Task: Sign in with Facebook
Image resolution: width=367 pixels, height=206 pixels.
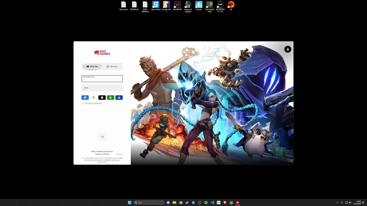Action: pyautogui.click(x=85, y=98)
